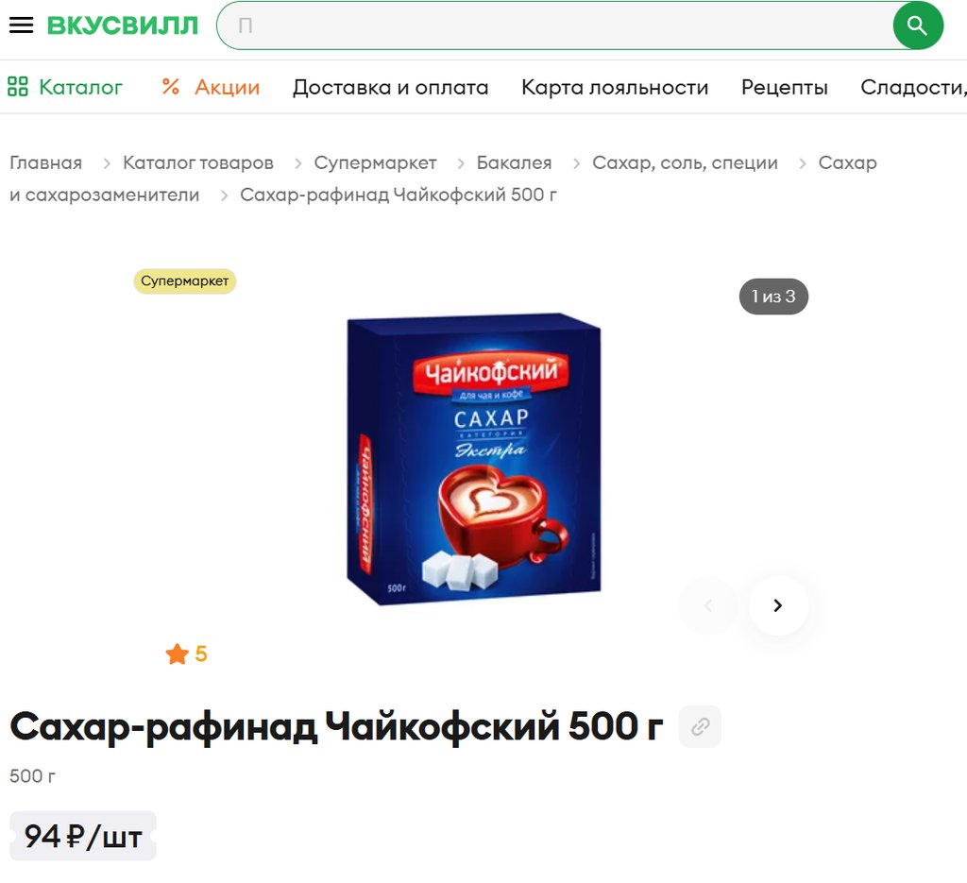The image size is (967, 883).
Task: Click the ВкусВилл logo
Action: pos(123,25)
